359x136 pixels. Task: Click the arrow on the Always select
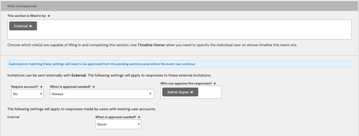click(x=150, y=94)
